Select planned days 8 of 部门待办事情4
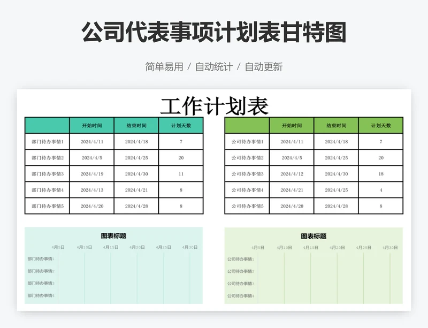 tap(181, 190)
